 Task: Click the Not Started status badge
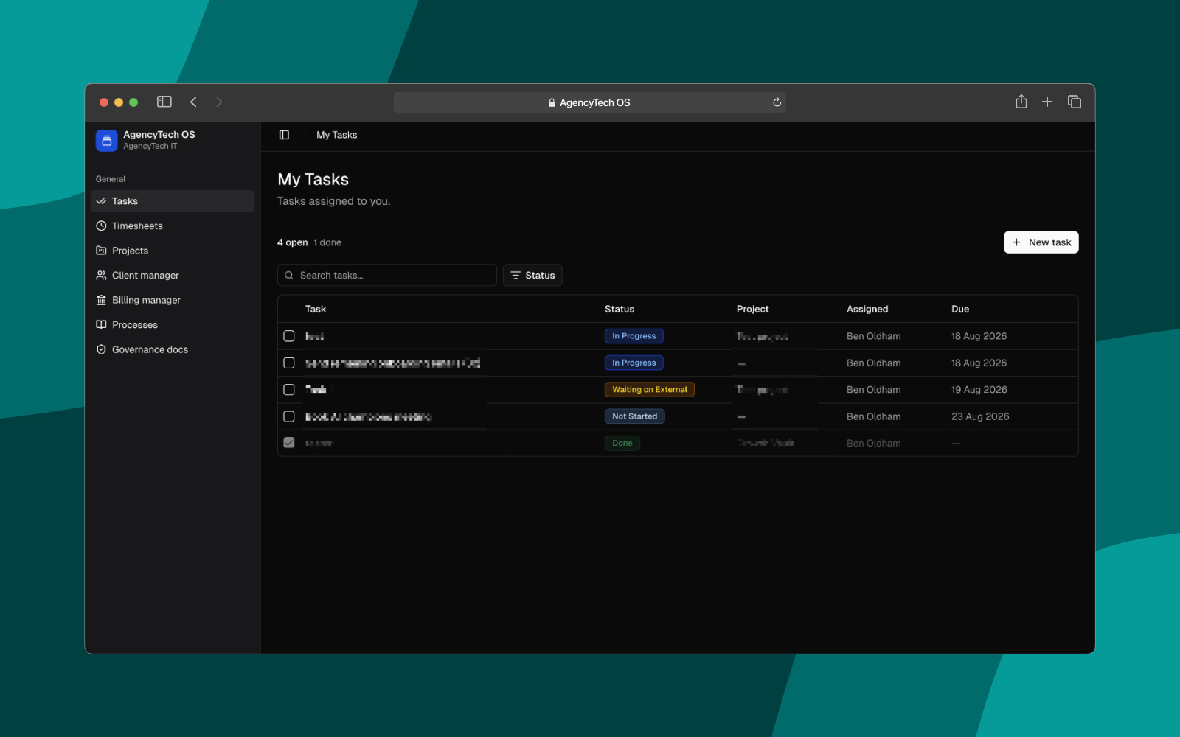[634, 416]
